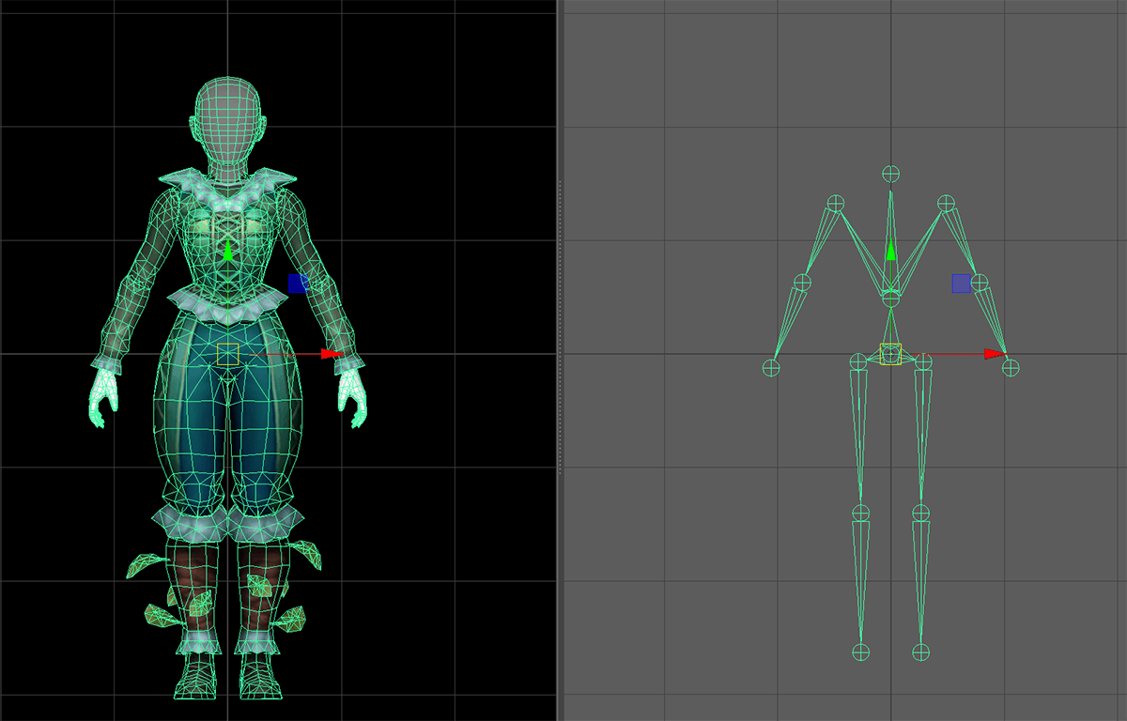
Task: Click the divider between the two viewports
Action: (560, 360)
